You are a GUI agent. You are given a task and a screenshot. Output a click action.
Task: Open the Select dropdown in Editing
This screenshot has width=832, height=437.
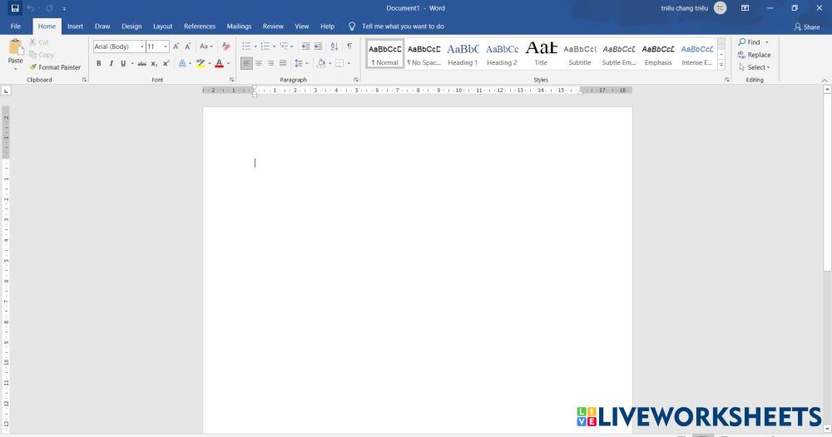pyautogui.click(x=755, y=67)
